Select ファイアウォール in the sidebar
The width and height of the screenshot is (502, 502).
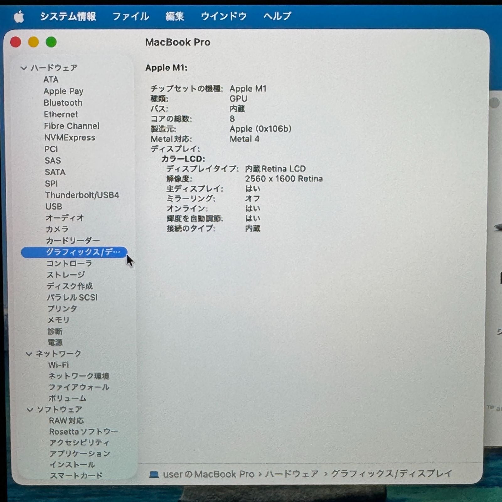tap(79, 387)
